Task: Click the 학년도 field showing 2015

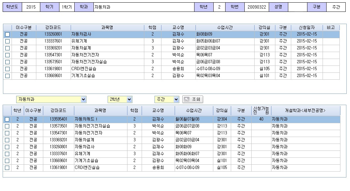Action: tap(31, 7)
